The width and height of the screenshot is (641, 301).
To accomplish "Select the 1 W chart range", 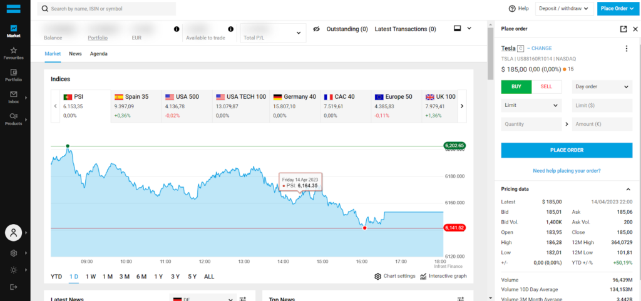I will [91, 276].
